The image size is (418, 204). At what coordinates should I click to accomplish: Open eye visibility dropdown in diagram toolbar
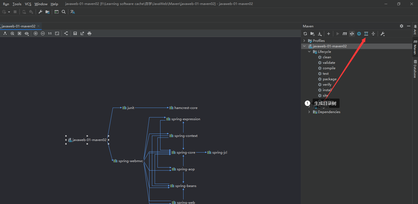pyautogui.click(x=27, y=33)
